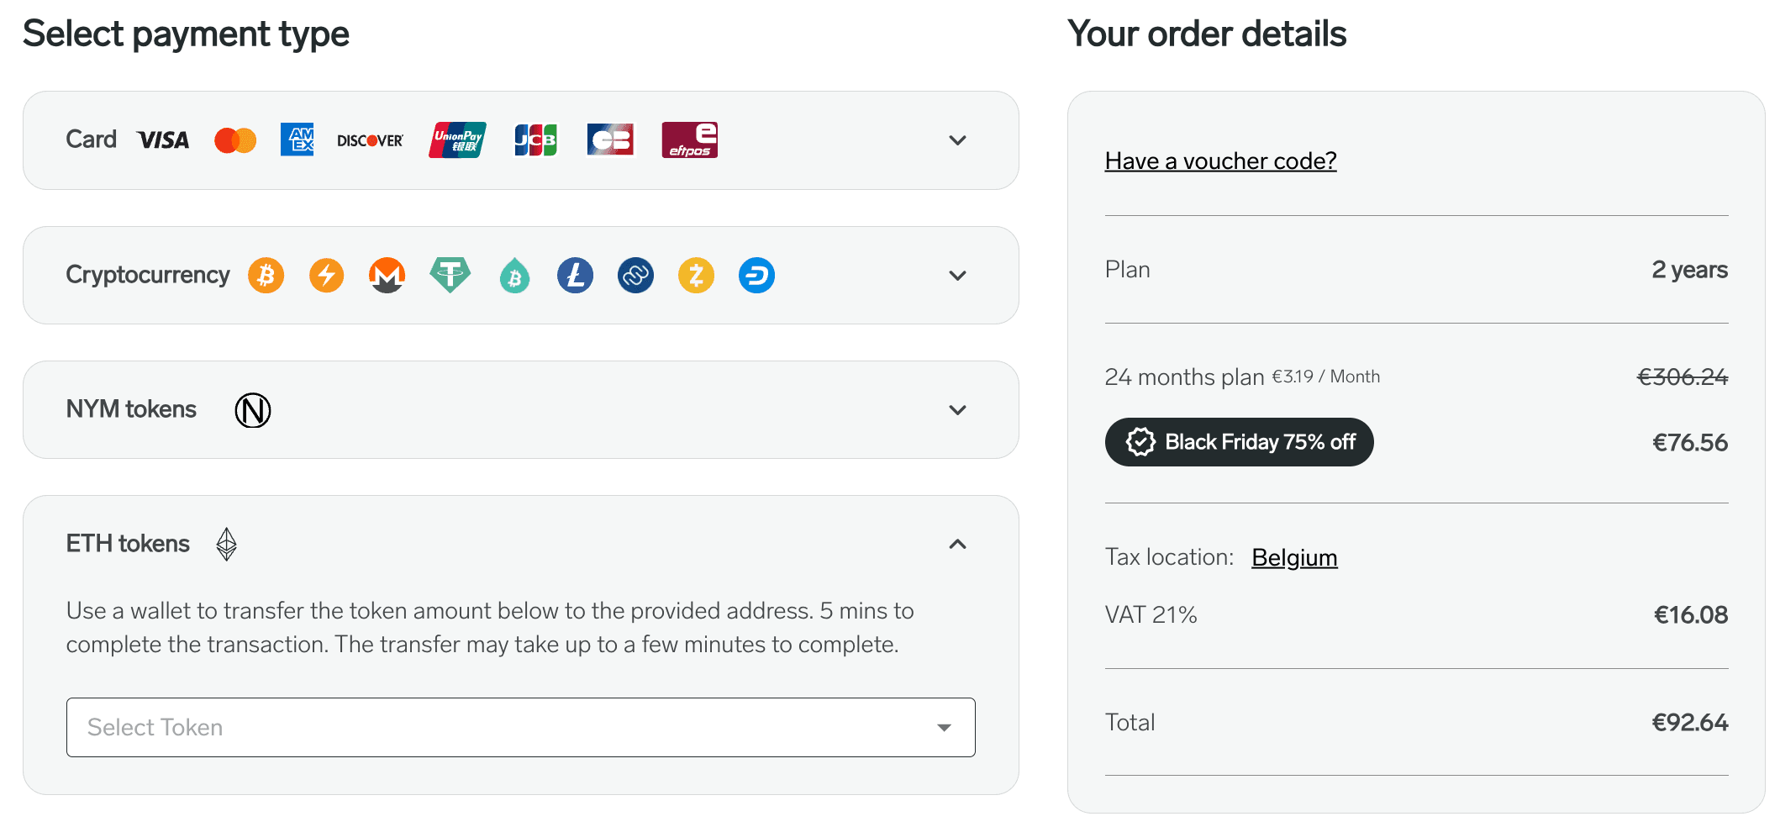Open the Select Token dropdown

point(520,727)
